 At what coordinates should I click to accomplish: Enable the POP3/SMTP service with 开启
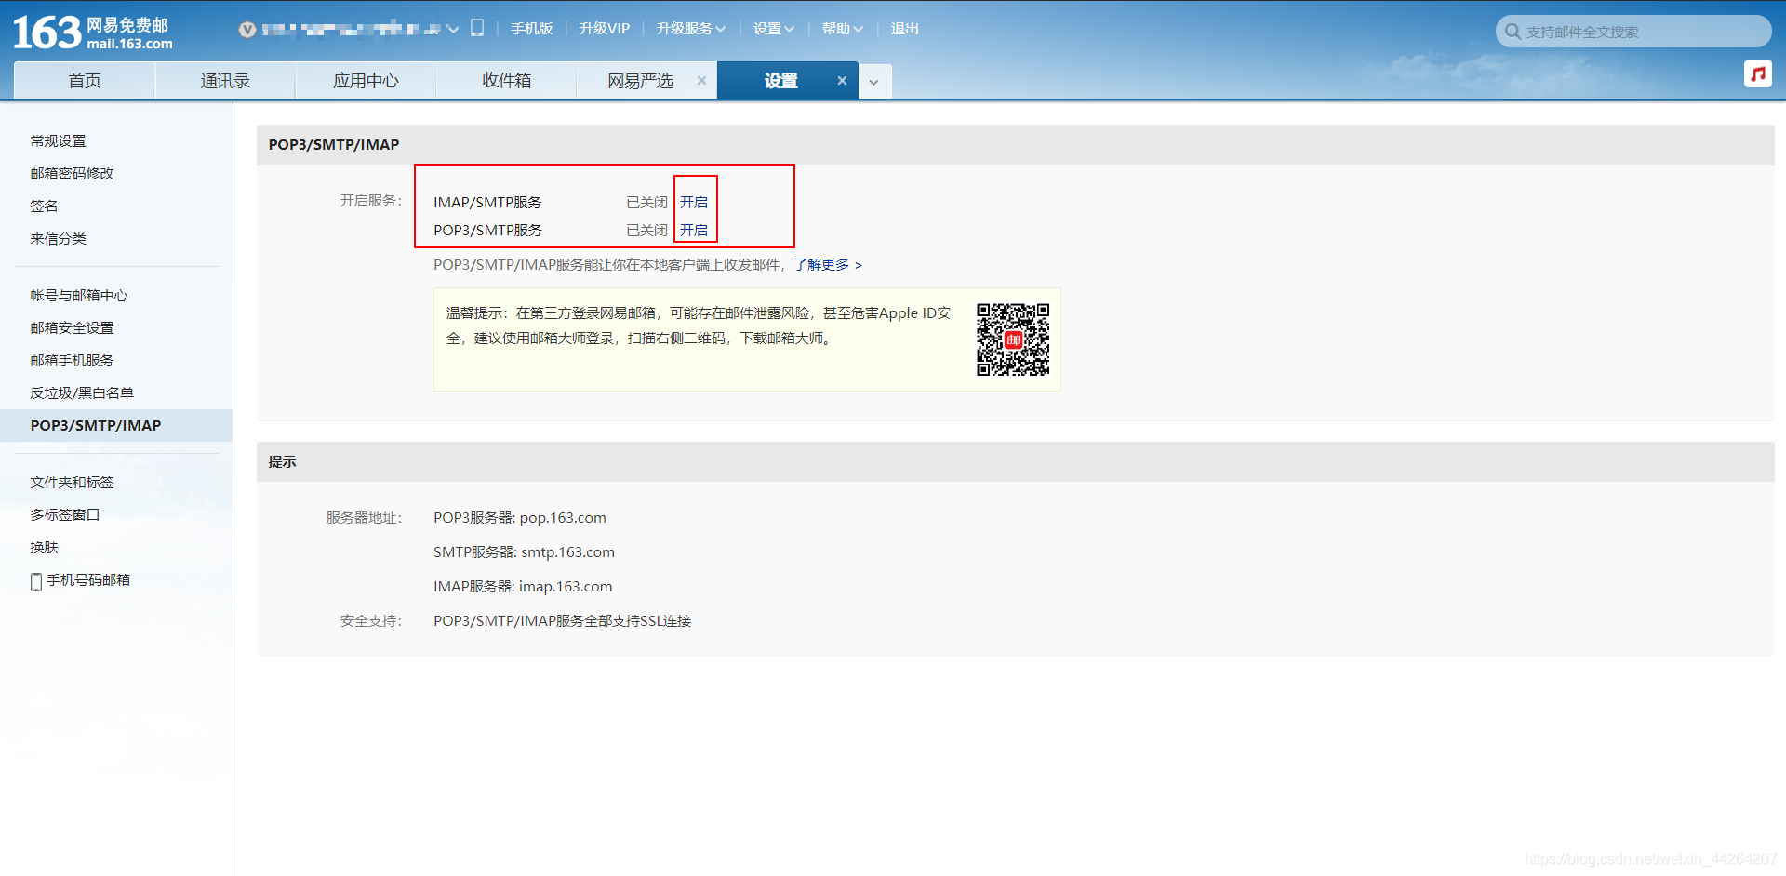pos(695,230)
